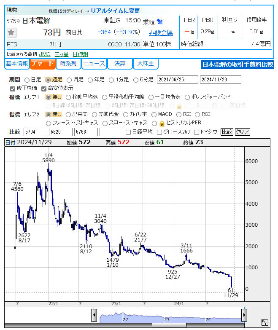
Task: Click 時価総額 7.4億円 value
Action: click(261, 44)
